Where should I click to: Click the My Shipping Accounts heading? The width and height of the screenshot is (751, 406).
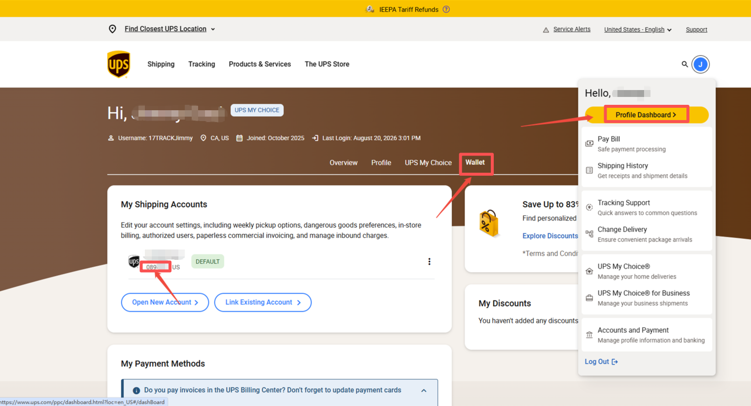(164, 204)
